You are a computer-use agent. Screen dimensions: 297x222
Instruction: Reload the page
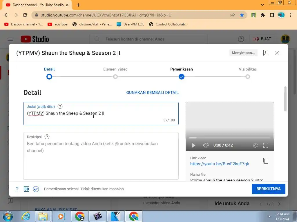coord(25,15)
